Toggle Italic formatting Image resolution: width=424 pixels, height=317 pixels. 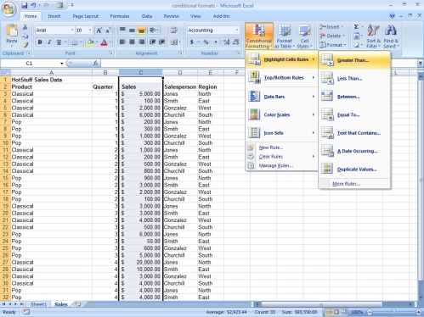click(x=49, y=42)
